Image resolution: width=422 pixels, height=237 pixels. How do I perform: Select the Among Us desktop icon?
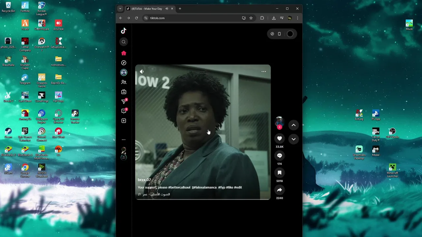pos(25,115)
